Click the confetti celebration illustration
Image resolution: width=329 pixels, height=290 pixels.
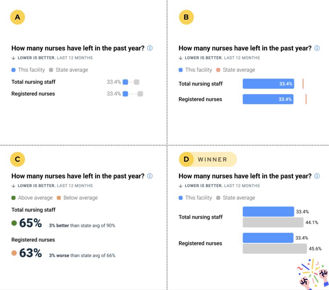coord(313,274)
